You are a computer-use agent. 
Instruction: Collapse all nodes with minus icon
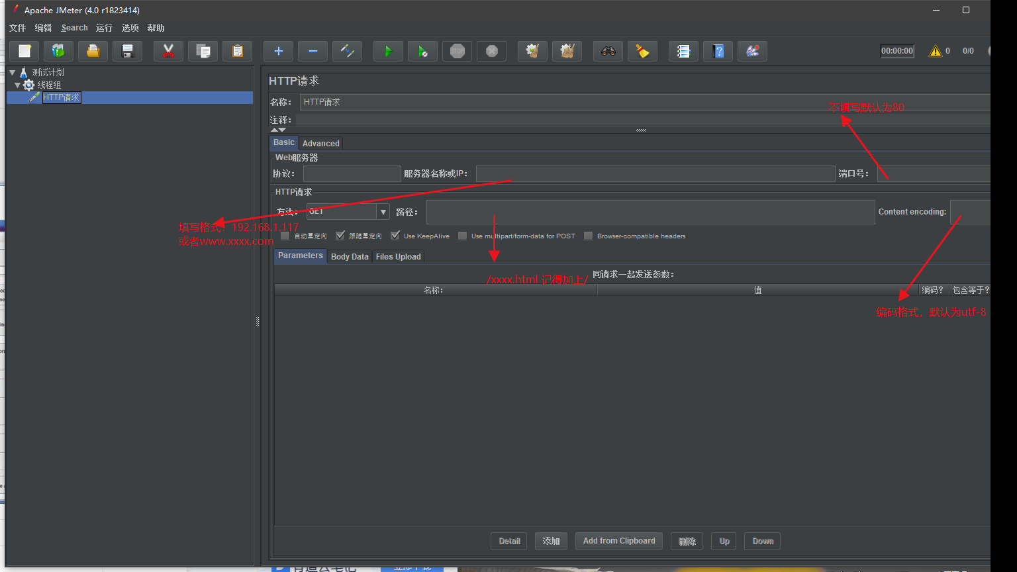pos(313,51)
